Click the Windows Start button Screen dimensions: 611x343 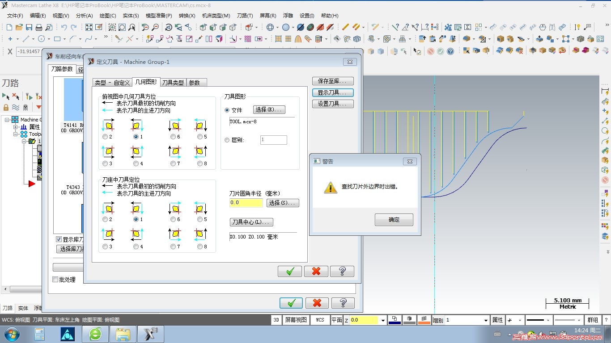12,334
